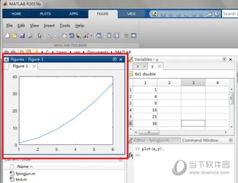Image resolution: width=238 pixels, height=183 pixels.
Task: Switch to the APPS ribbon tab
Action: tap(74, 14)
